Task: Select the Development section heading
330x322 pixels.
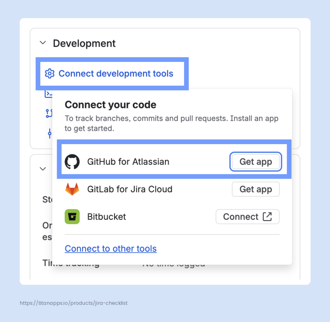Action: [84, 44]
